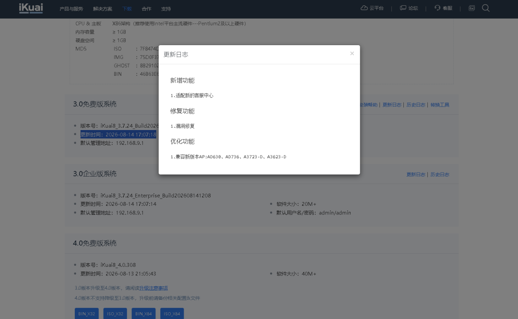Viewport: 518px width, 319px height.
Task: Click 默认管理地址 192.168.9.1 in 企业版
Action: point(112,213)
